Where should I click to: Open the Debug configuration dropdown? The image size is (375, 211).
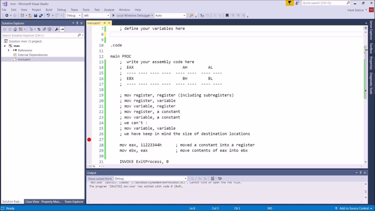tap(73, 16)
